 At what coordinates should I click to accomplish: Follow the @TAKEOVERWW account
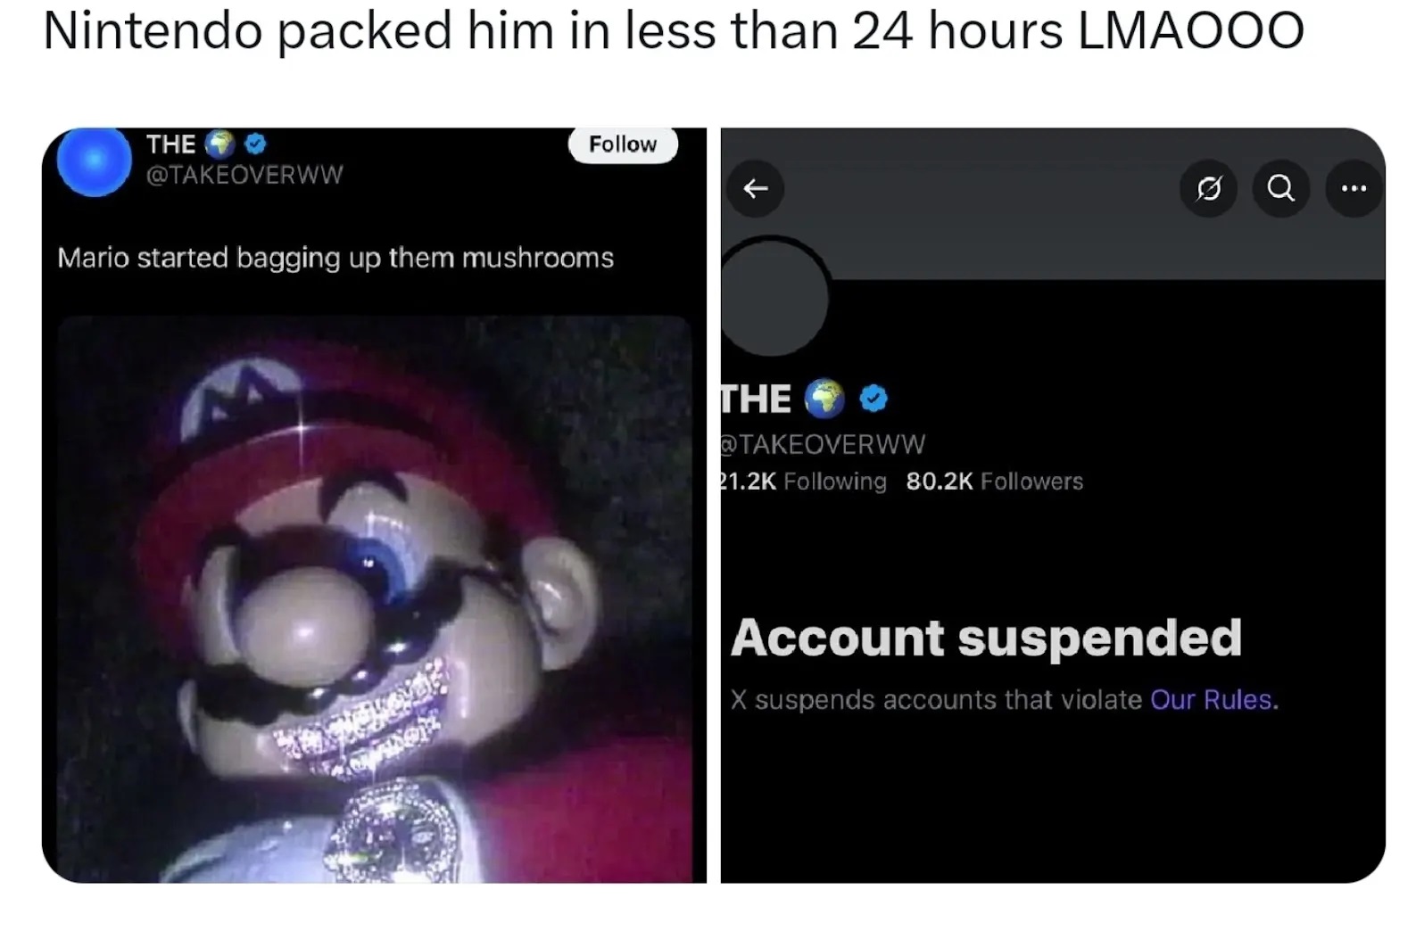[x=623, y=144]
